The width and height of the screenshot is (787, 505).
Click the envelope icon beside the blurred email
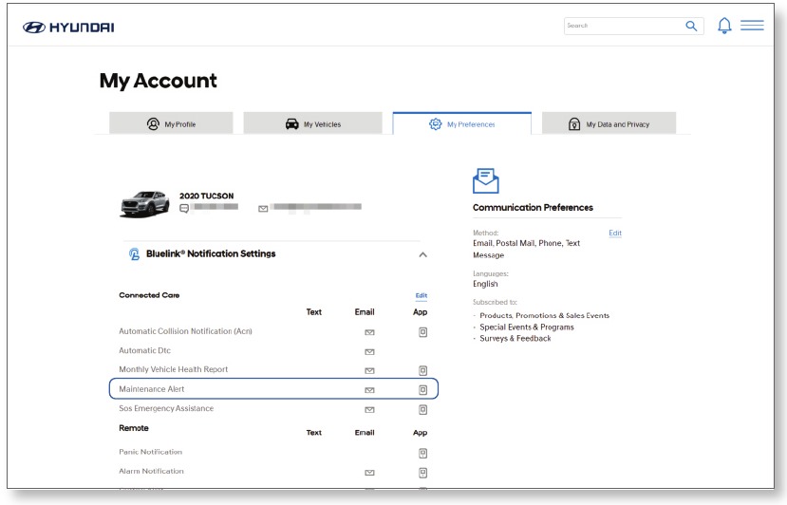pyautogui.click(x=263, y=208)
